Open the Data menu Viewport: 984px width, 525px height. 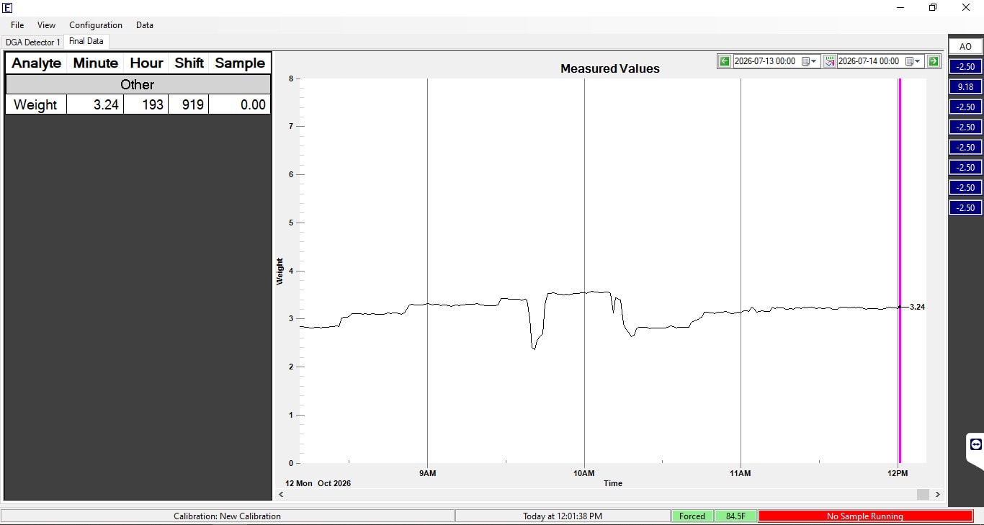pos(145,24)
